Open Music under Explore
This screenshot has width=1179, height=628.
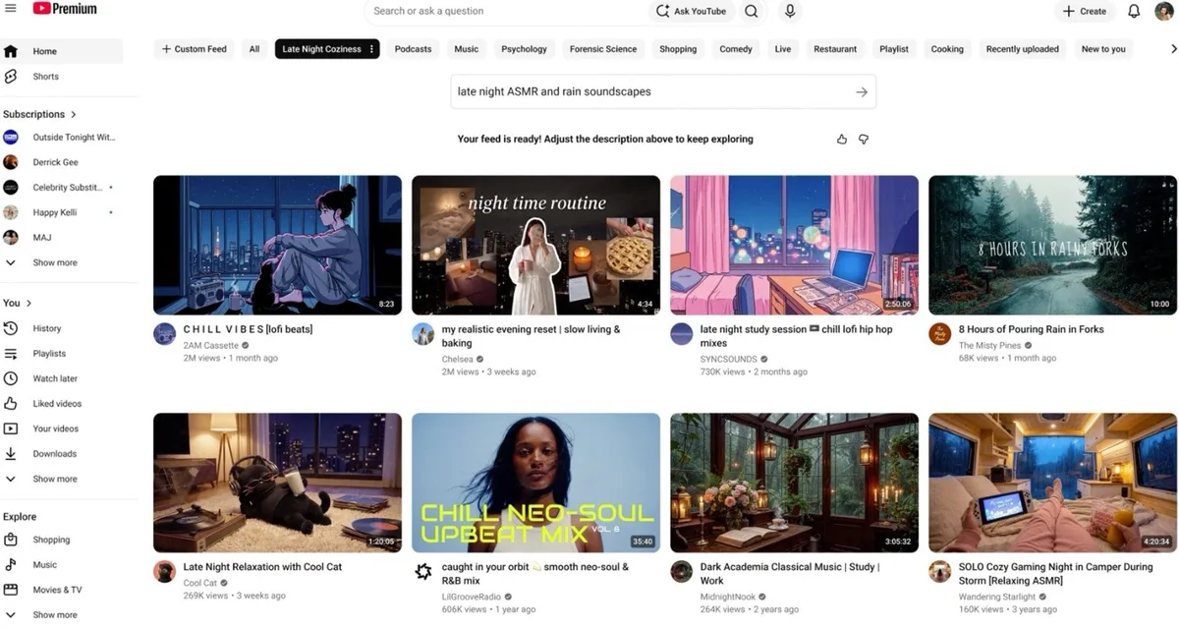pos(62,565)
